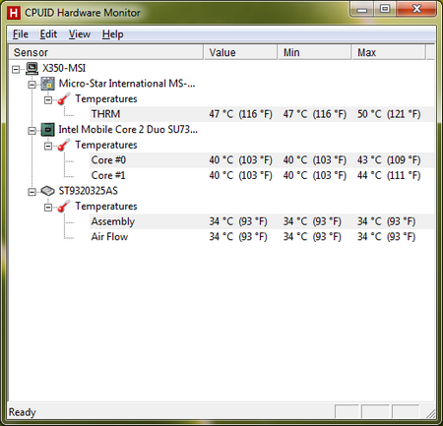Collapse the Intel Mobile Core 2 Duo node
Viewport: 443px width, 426px height.
[x=32, y=131]
